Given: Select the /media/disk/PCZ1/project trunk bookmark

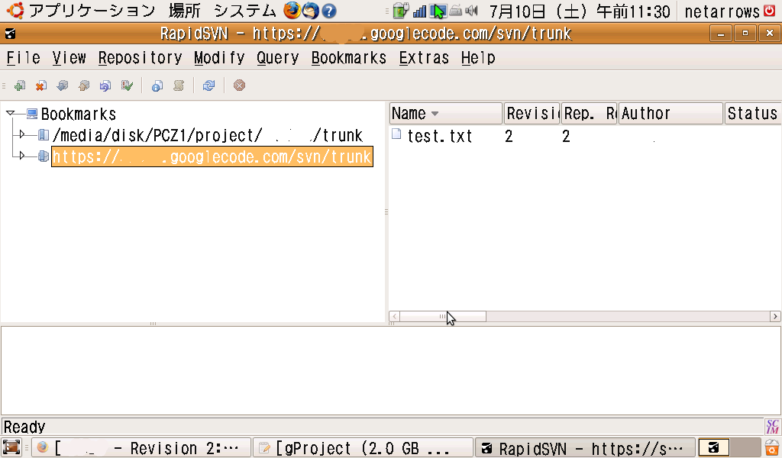Looking at the screenshot, I should tap(208, 135).
